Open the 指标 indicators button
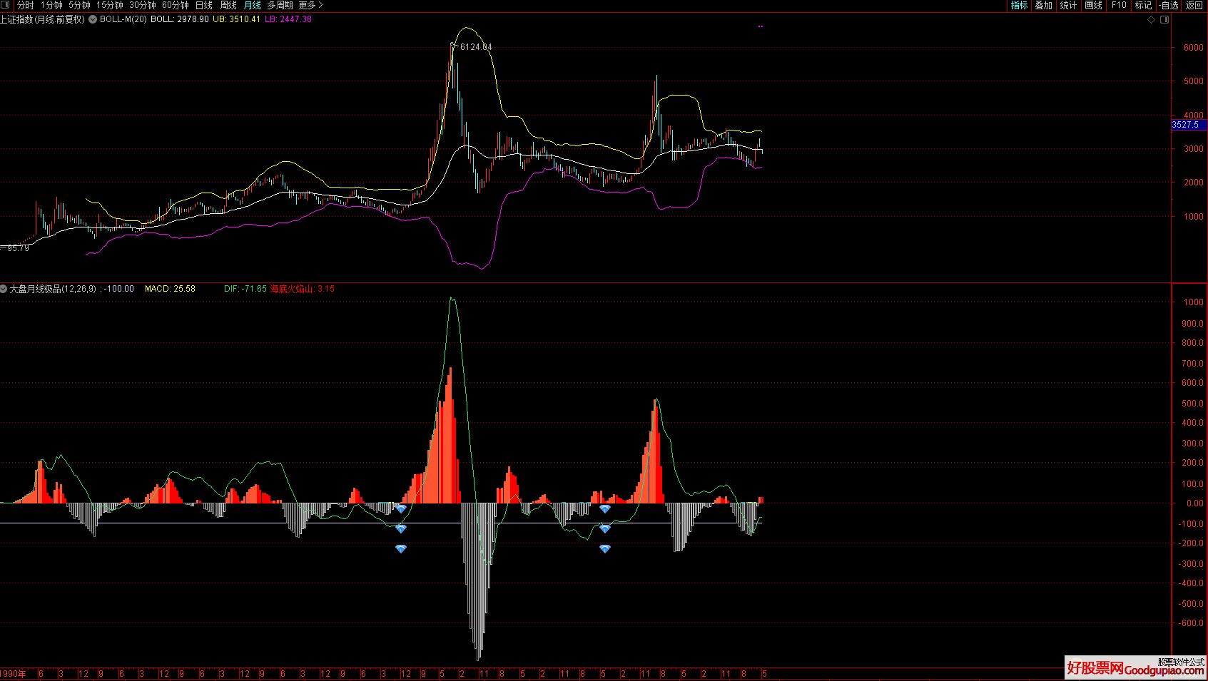The width and height of the screenshot is (1208, 681). 1019,5
